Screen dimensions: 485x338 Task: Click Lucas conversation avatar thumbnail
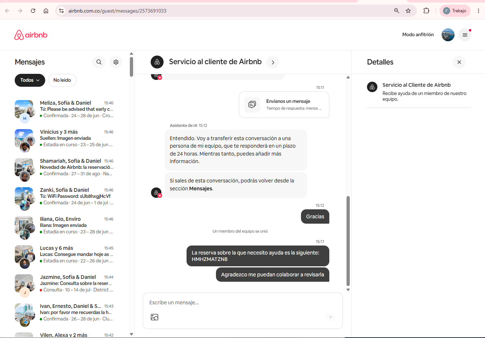click(x=24, y=257)
